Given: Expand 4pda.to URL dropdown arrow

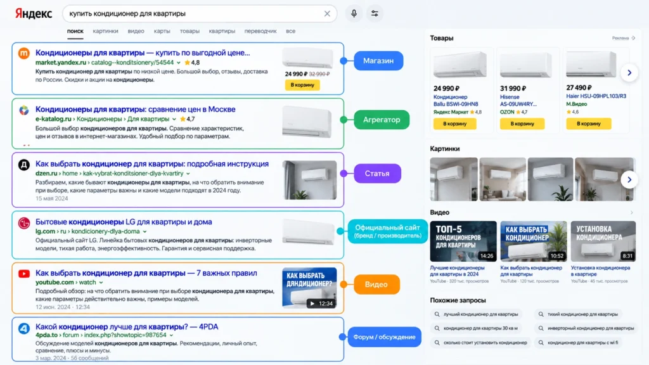Looking at the screenshot, I should tap(171, 336).
